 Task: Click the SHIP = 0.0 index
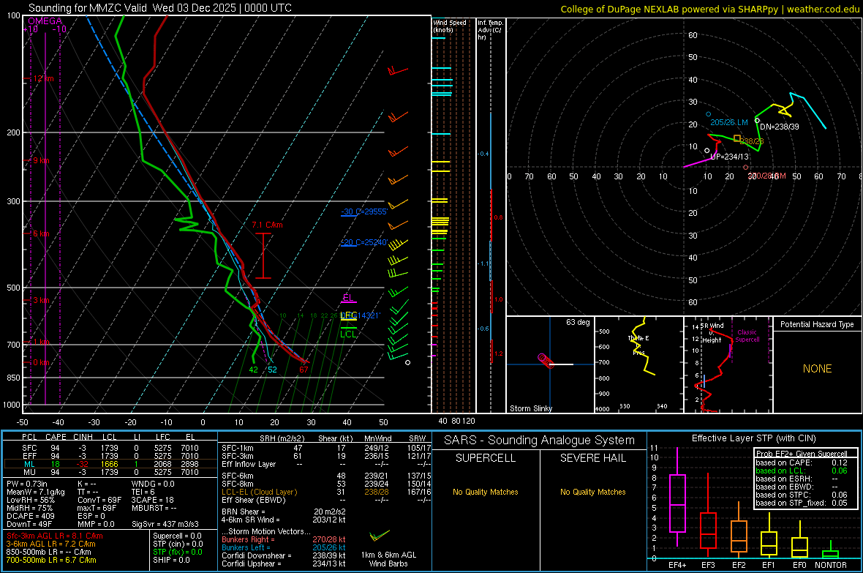(x=171, y=560)
